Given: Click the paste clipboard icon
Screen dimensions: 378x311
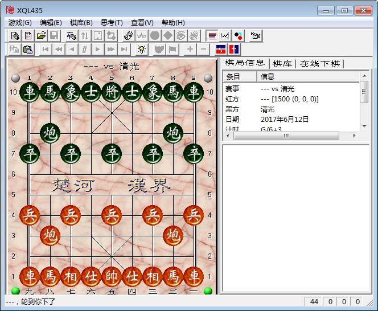Looking at the screenshot, I should tap(28, 50).
